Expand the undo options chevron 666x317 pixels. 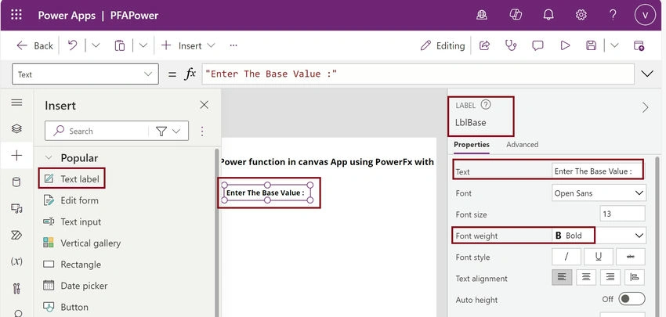(96, 45)
